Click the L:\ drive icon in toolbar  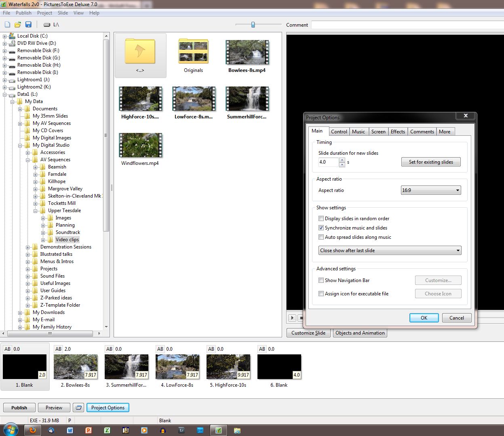pos(47,25)
